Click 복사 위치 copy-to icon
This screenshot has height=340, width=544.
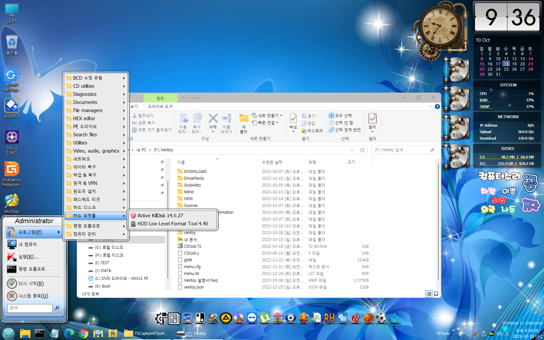[197, 123]
